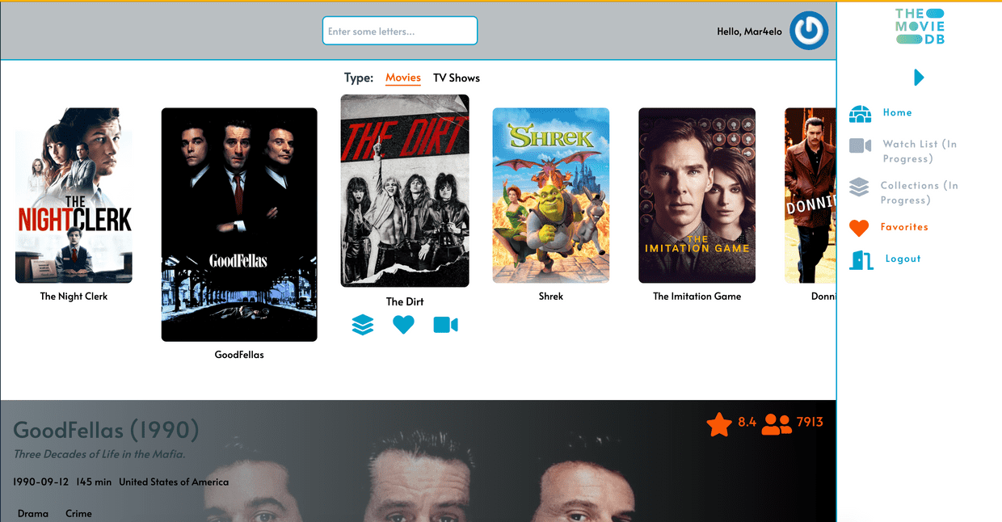
Task: Click the Collections layers icon in sidebar
Action: pyautogui.click(x=859, y=187)
